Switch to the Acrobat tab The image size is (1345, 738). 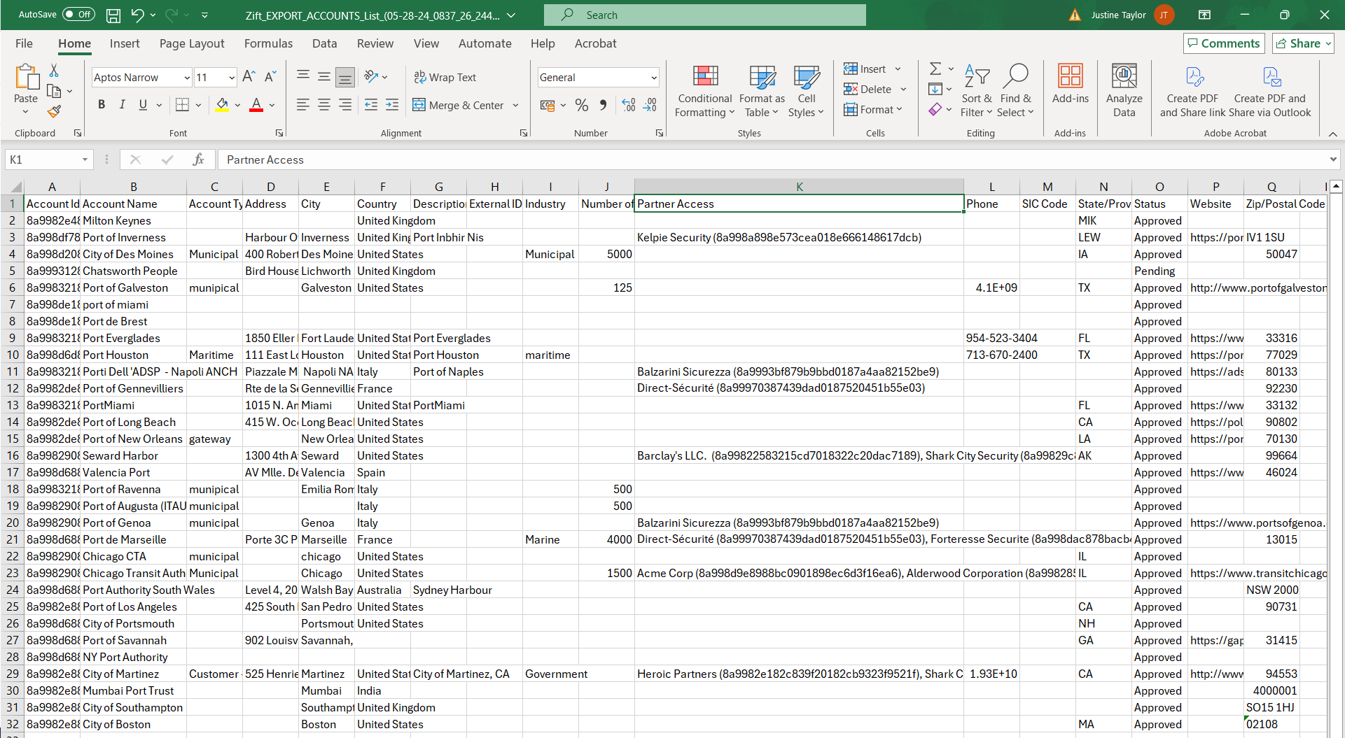click(595, 43)
